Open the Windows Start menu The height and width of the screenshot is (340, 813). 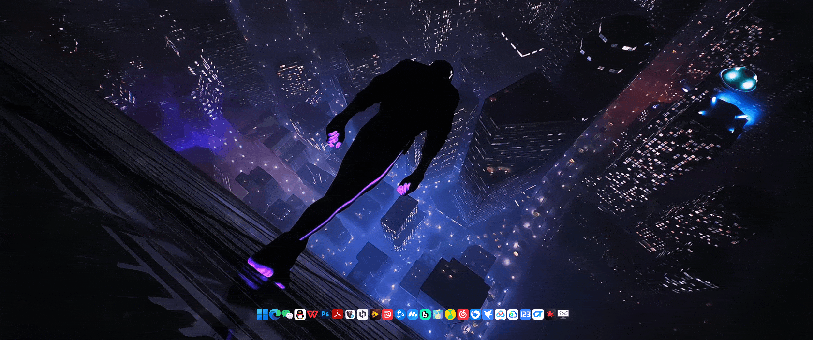coord(262,314)
